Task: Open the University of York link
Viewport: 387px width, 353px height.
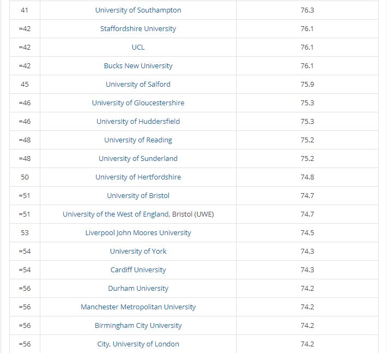Action: (x=138, y=251)
